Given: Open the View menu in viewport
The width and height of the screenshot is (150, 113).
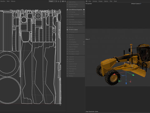Looking at the screenshot, I should (90, 1).
